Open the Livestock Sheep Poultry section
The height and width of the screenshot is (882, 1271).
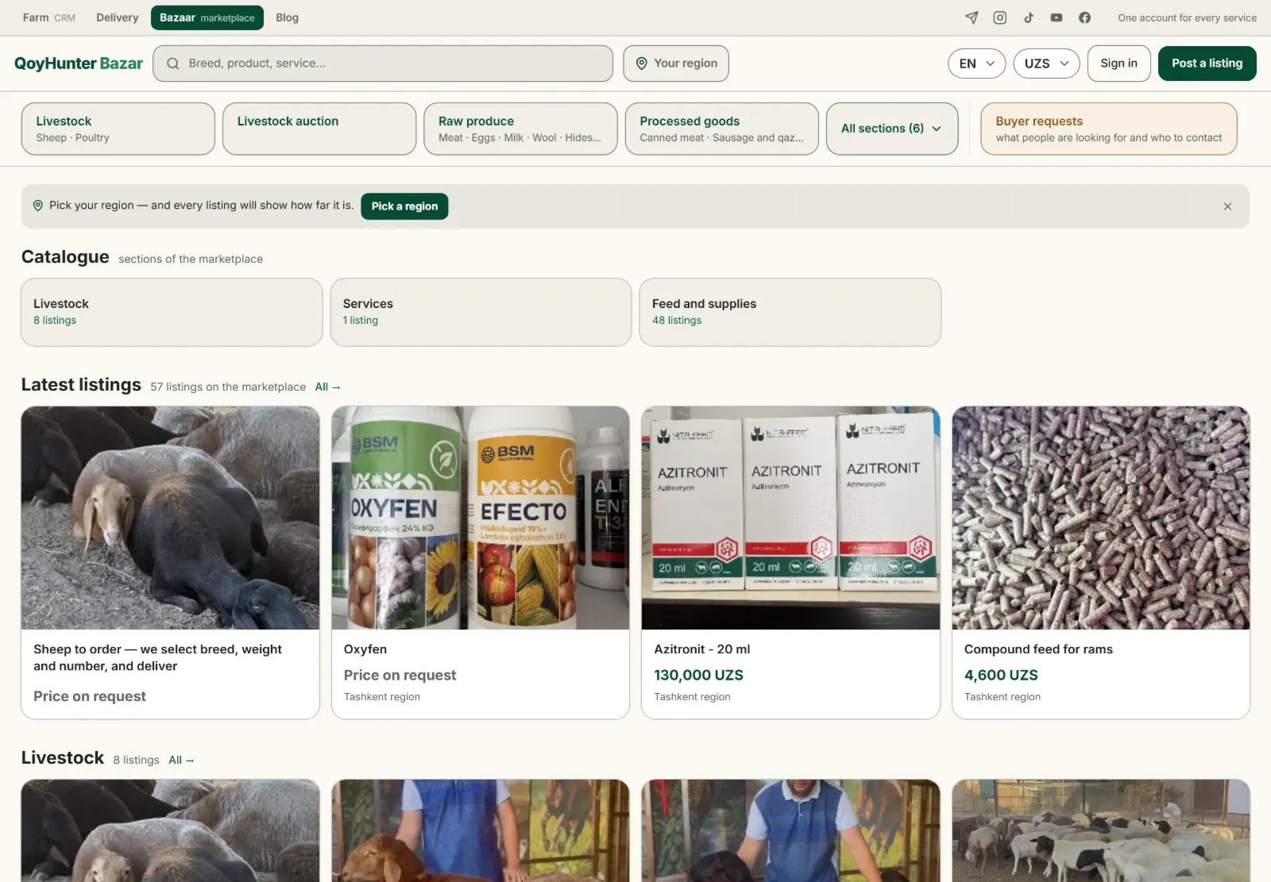pyautogui.click(x=118, y=129)
